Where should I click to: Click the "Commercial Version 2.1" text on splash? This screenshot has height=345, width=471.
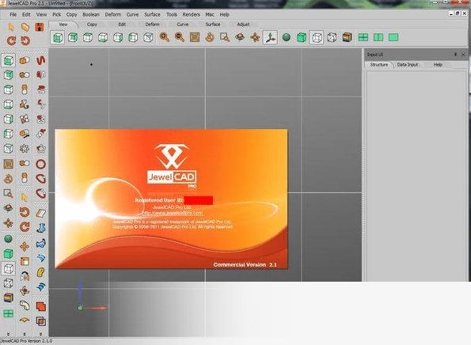(245, 264)
